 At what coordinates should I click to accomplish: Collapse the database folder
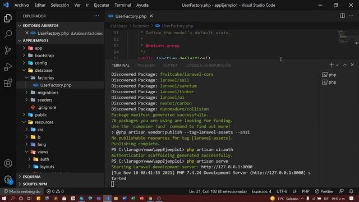(x=61, y=70)
